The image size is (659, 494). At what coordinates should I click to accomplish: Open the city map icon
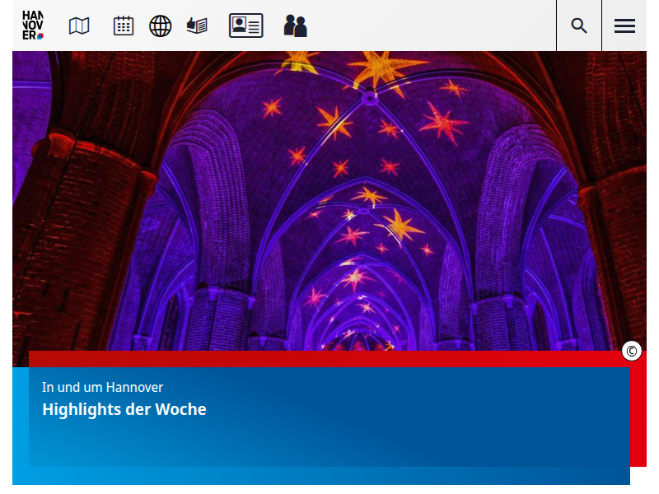tap(79, 26)
